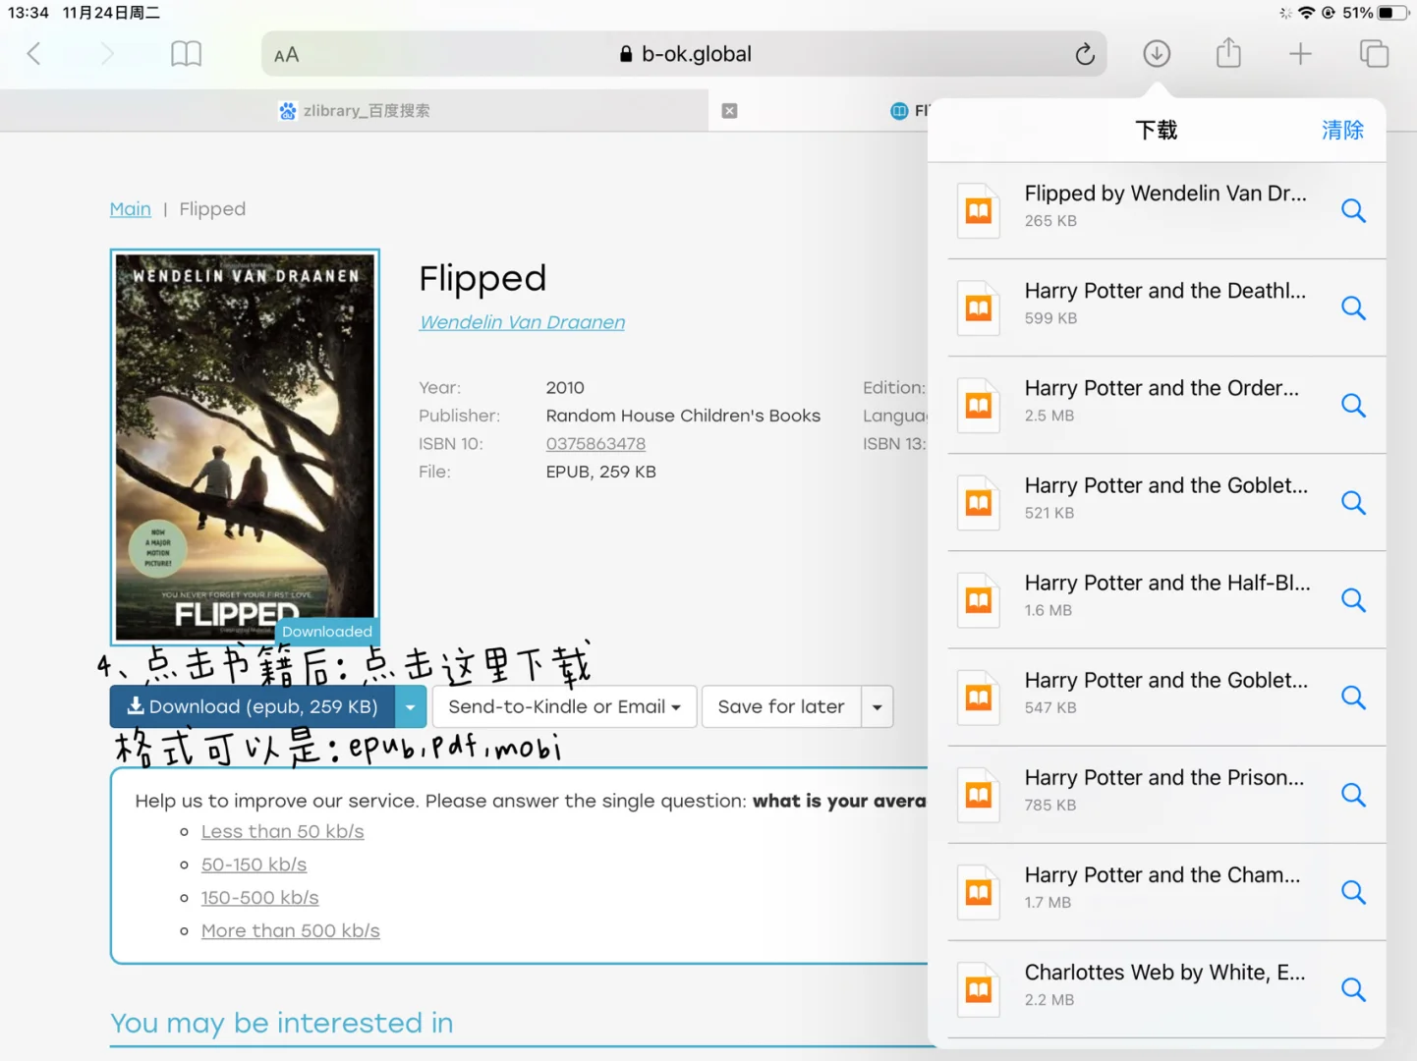Add a new tab with plus icon

[x=1300, y=54]
